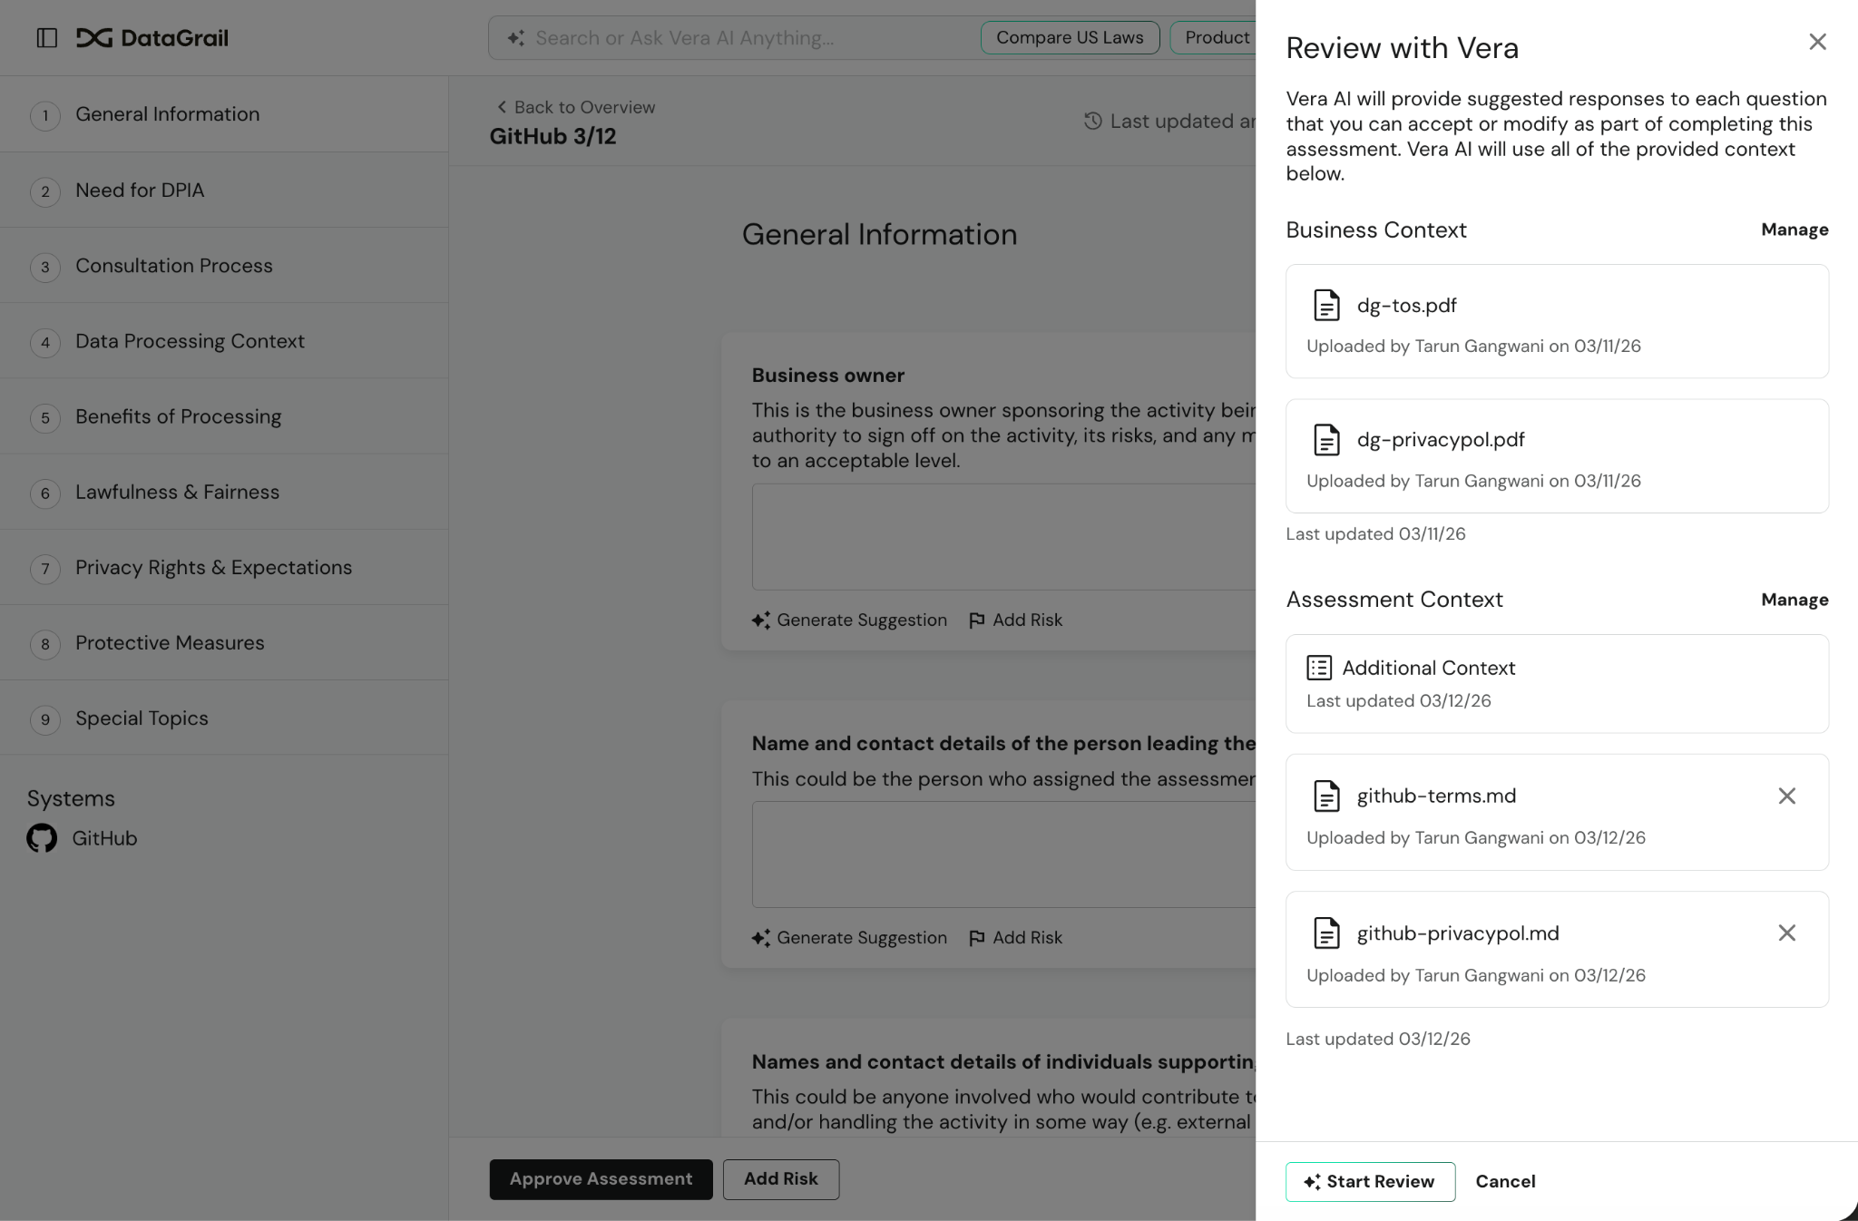The height and width of the screenshot is (1221, 1858).
Task: Open Lawfulness & Fairness section
Action: click(177, 492)
